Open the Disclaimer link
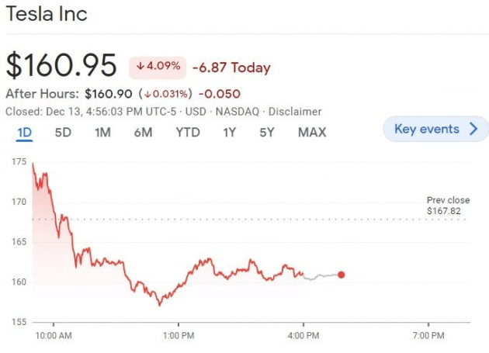The width and height of the screenshot is (489, 353). click(x=295, y=112)
